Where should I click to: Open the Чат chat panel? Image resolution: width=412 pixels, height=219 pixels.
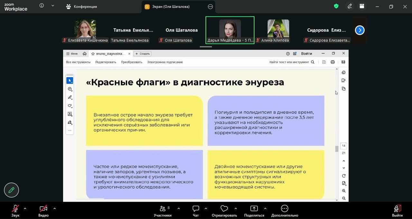[196, 209]
